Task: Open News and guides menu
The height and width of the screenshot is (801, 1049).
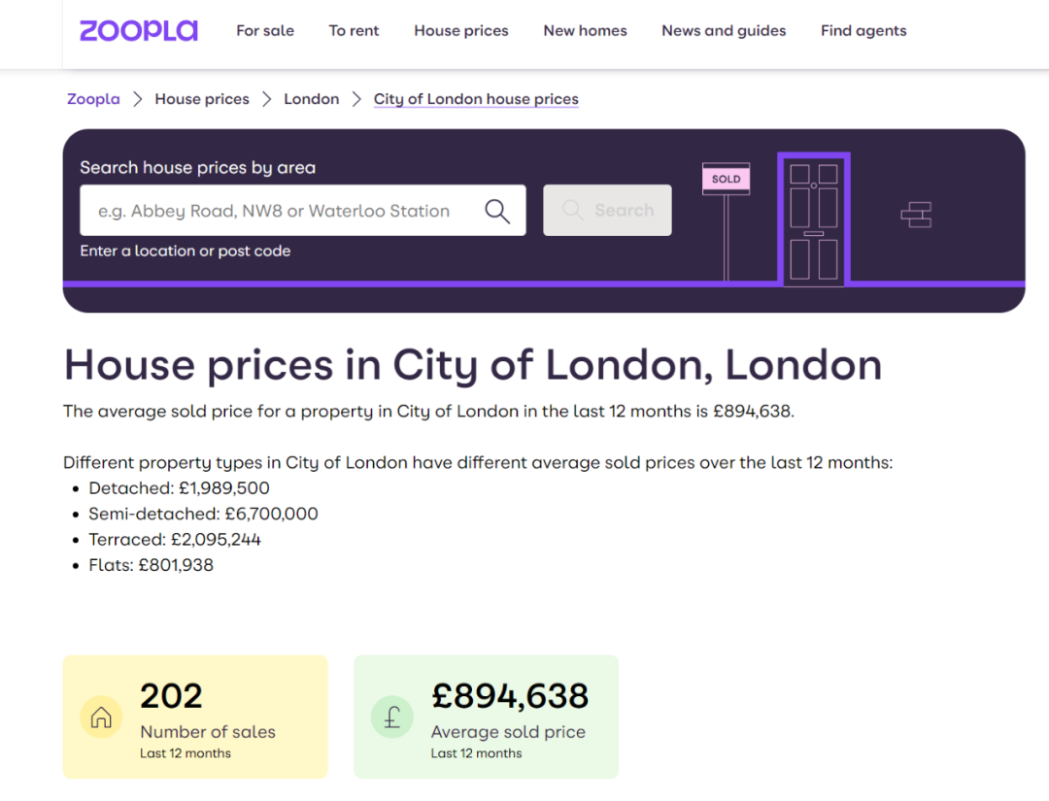Action: pyautogui.click(x=724, y=31)
